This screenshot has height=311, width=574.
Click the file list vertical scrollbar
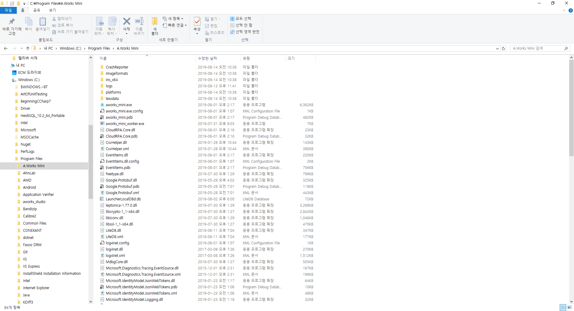(x=571, y=108)
